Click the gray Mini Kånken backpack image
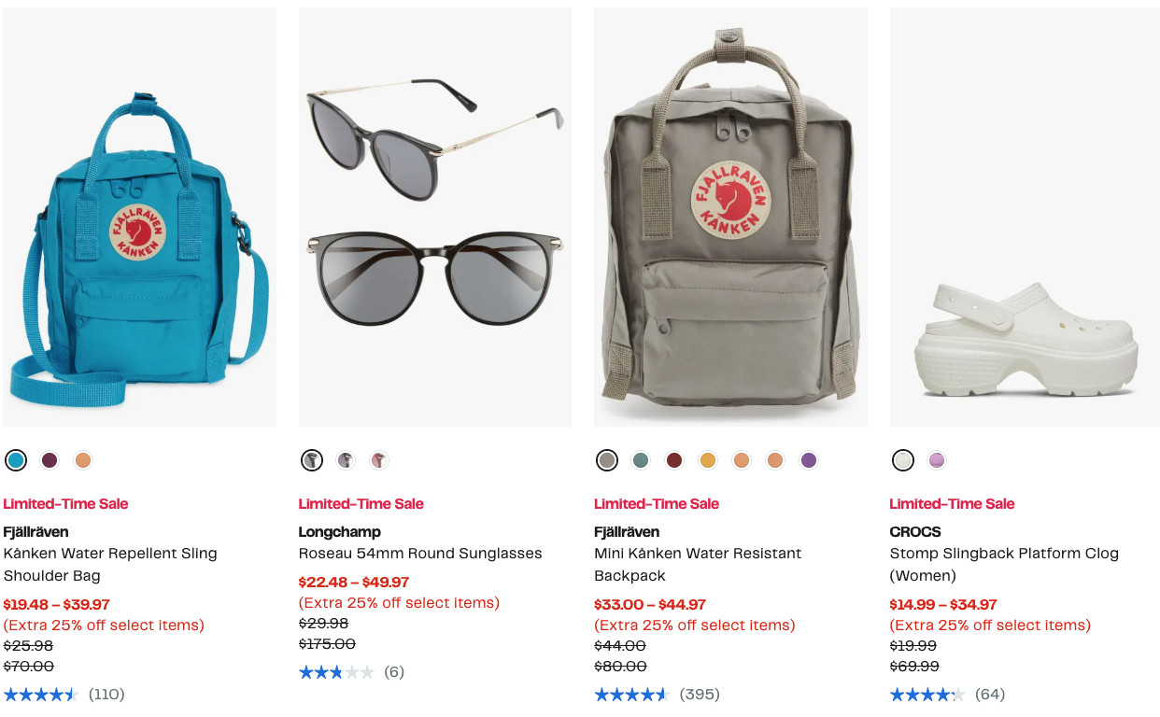The image size is (1160, 717). pyautogui.click(x=730, y=217)
